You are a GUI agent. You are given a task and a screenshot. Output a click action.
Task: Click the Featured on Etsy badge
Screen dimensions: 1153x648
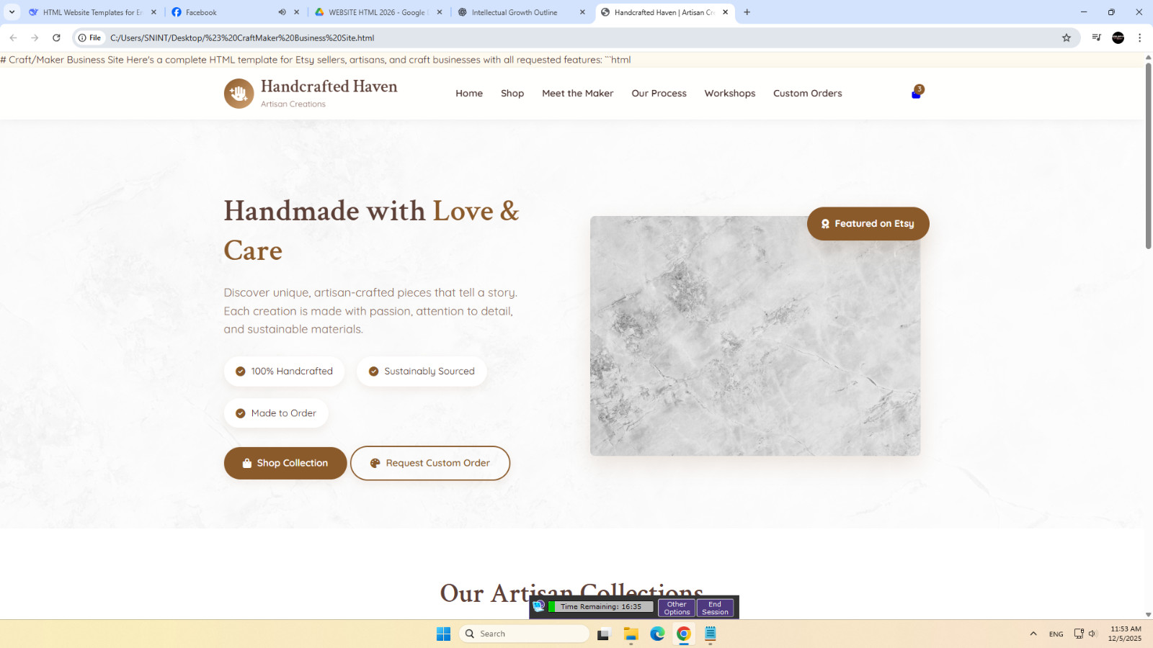click(868, 224)
